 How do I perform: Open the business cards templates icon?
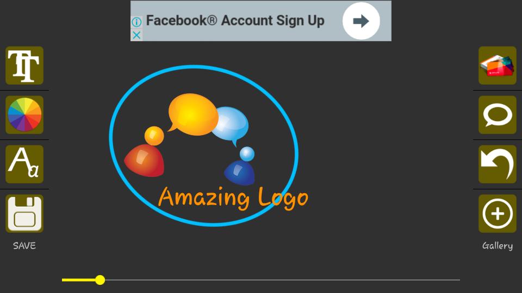click(498, 66)
